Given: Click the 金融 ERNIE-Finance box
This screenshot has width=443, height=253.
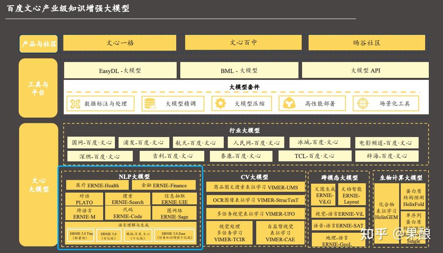Looking at the screenshot, I should 164,185.
